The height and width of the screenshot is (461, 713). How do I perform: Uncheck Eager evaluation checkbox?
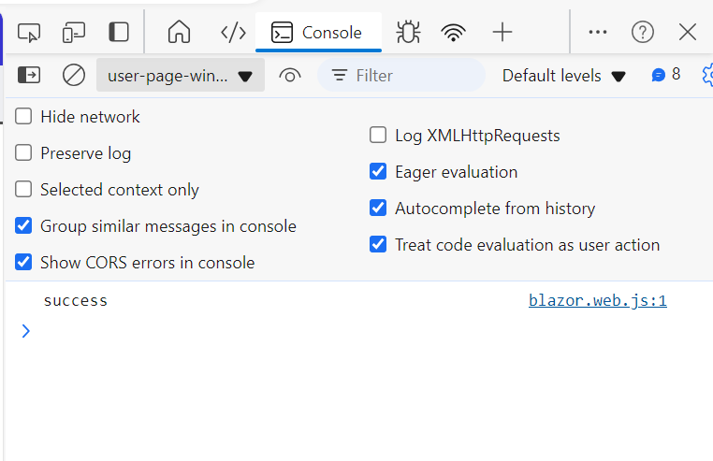[x=378, y=172]
